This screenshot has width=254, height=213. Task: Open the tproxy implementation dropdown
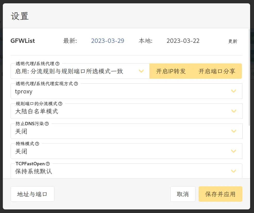(233, 91)
